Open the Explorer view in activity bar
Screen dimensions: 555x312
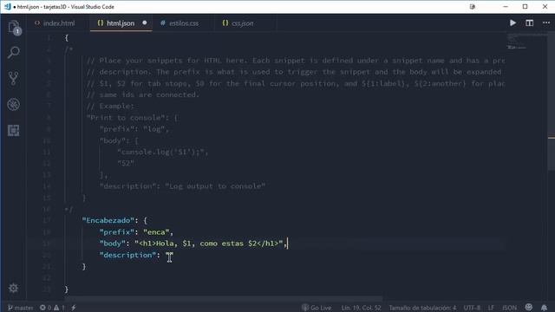tap(14, 27)
